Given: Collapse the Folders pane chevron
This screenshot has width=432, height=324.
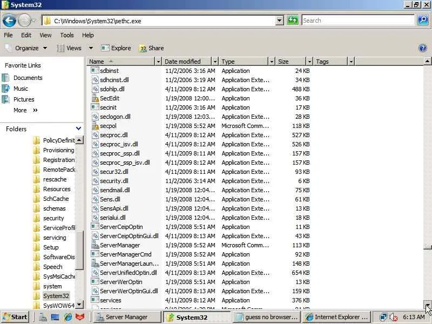Looking at the screenshot, I should 78,129.
